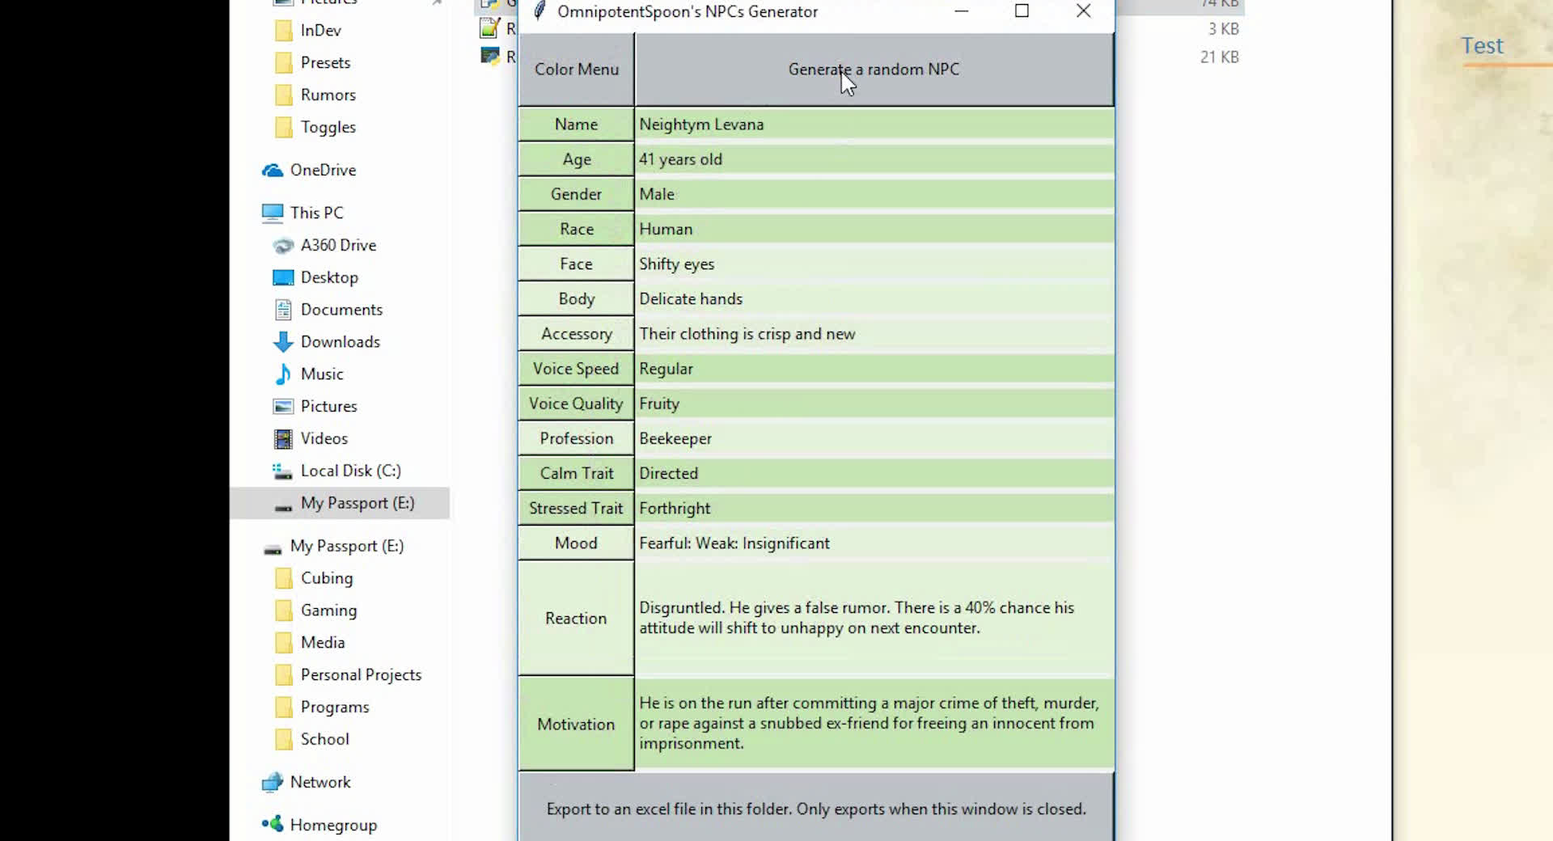Open the Music note icon

(x=283, y=374)
